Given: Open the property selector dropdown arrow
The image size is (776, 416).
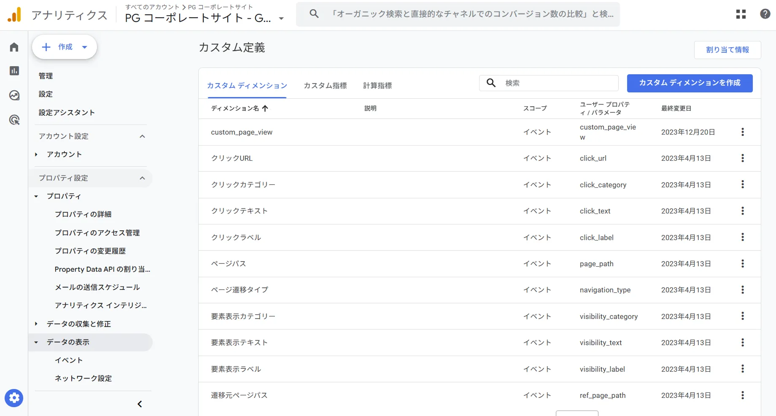Looking at the screenshot, I should point(281,19).
